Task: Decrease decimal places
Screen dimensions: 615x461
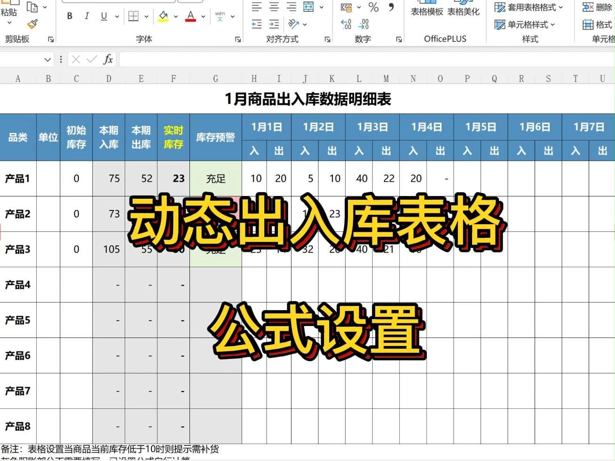Action: [363, 24]
